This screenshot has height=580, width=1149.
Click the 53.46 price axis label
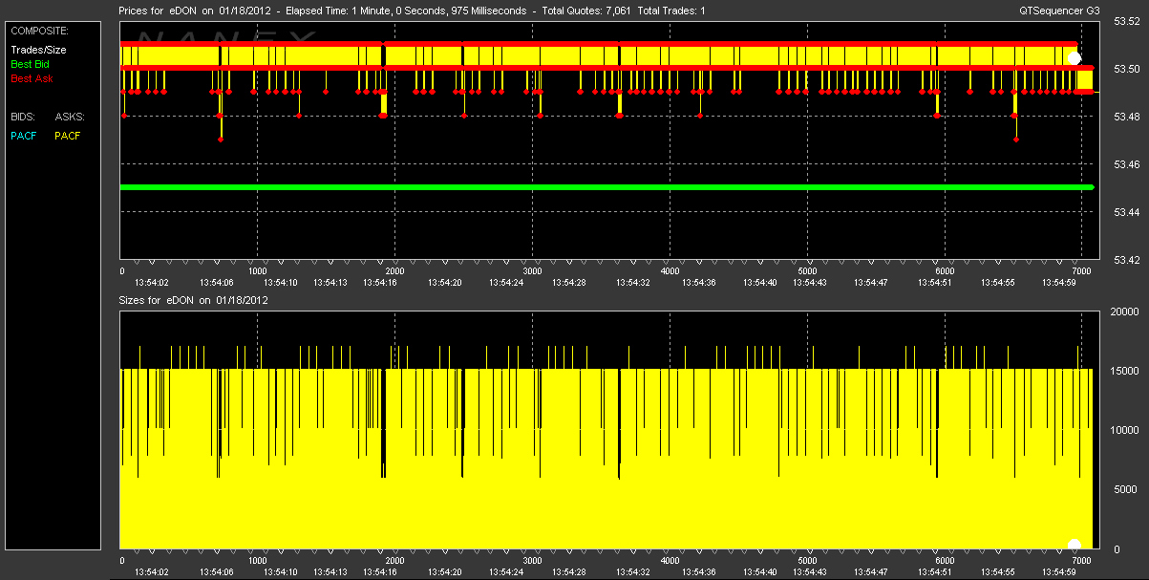[x=1127, y=164]
